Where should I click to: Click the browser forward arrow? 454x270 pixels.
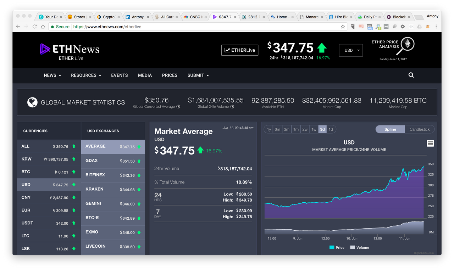tap(26, 27)
